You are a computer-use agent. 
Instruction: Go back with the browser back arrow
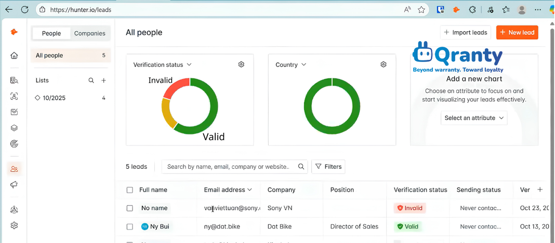click(x=8, y=9)
